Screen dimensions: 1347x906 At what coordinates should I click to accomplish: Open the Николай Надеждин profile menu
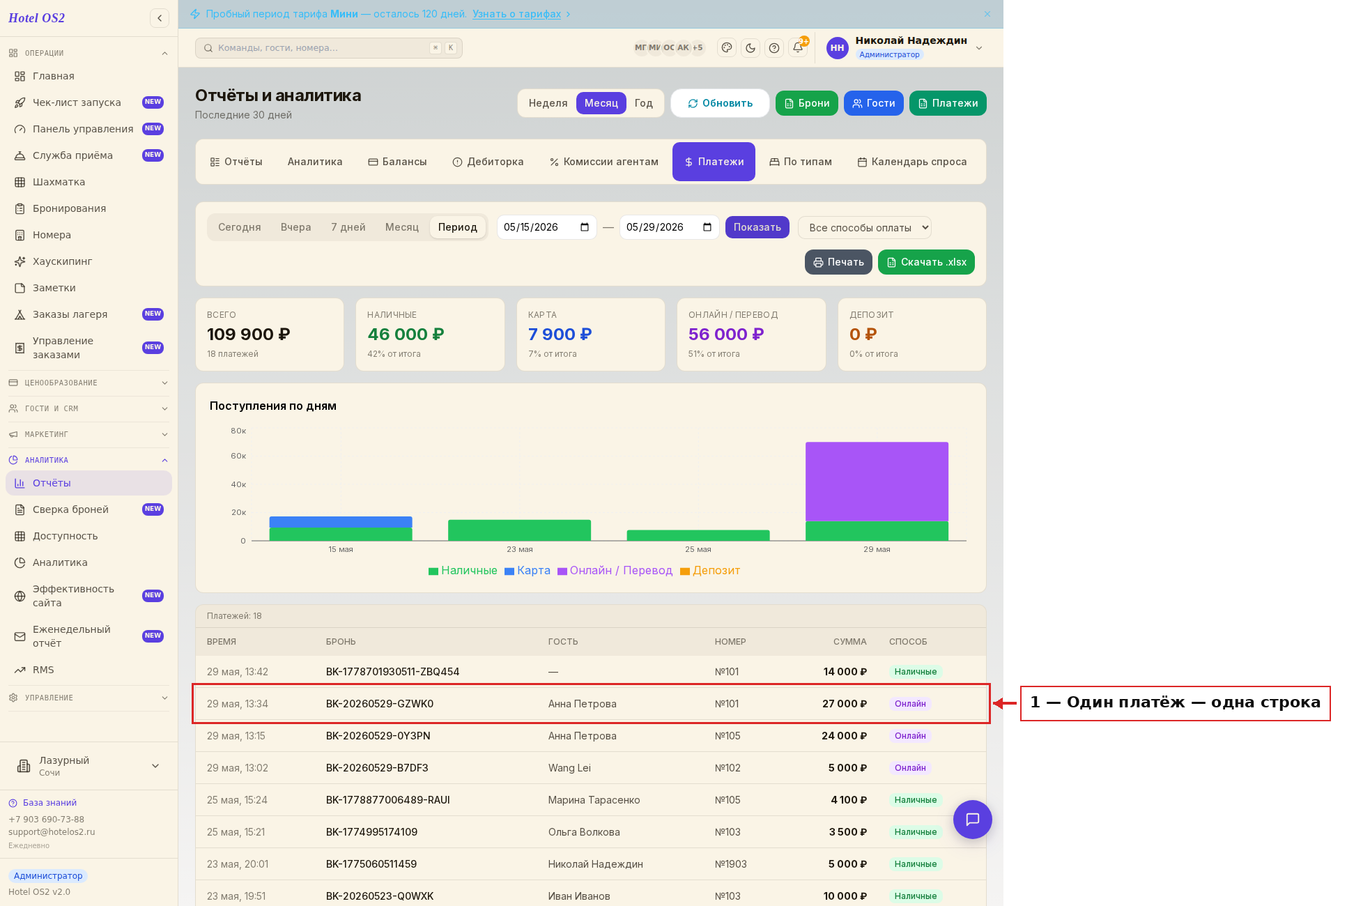click(905, 47)
